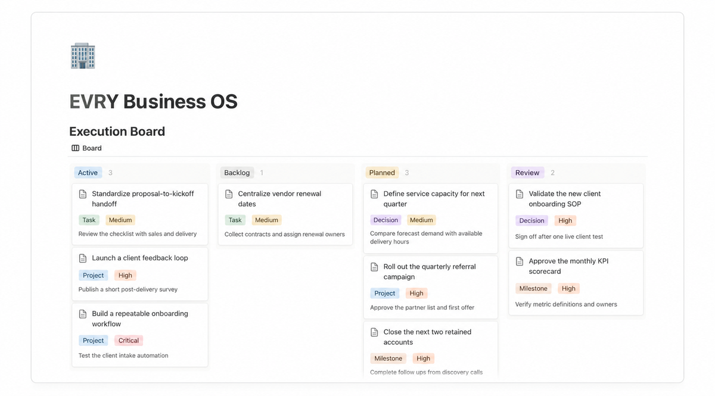Click 'Test the client intake automation' text
The height and width of the screenshot is (396, 715).
pos(123,356)
